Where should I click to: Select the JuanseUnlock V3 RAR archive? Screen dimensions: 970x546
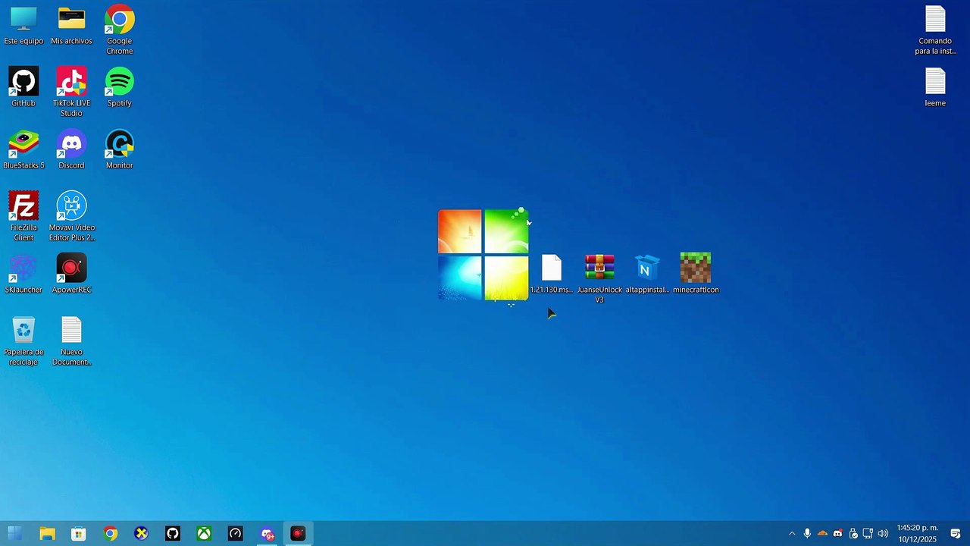[x=599, y=279]
